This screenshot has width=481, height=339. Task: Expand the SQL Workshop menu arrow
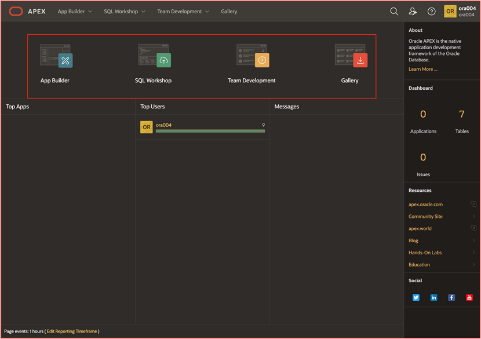click(143, 12)
